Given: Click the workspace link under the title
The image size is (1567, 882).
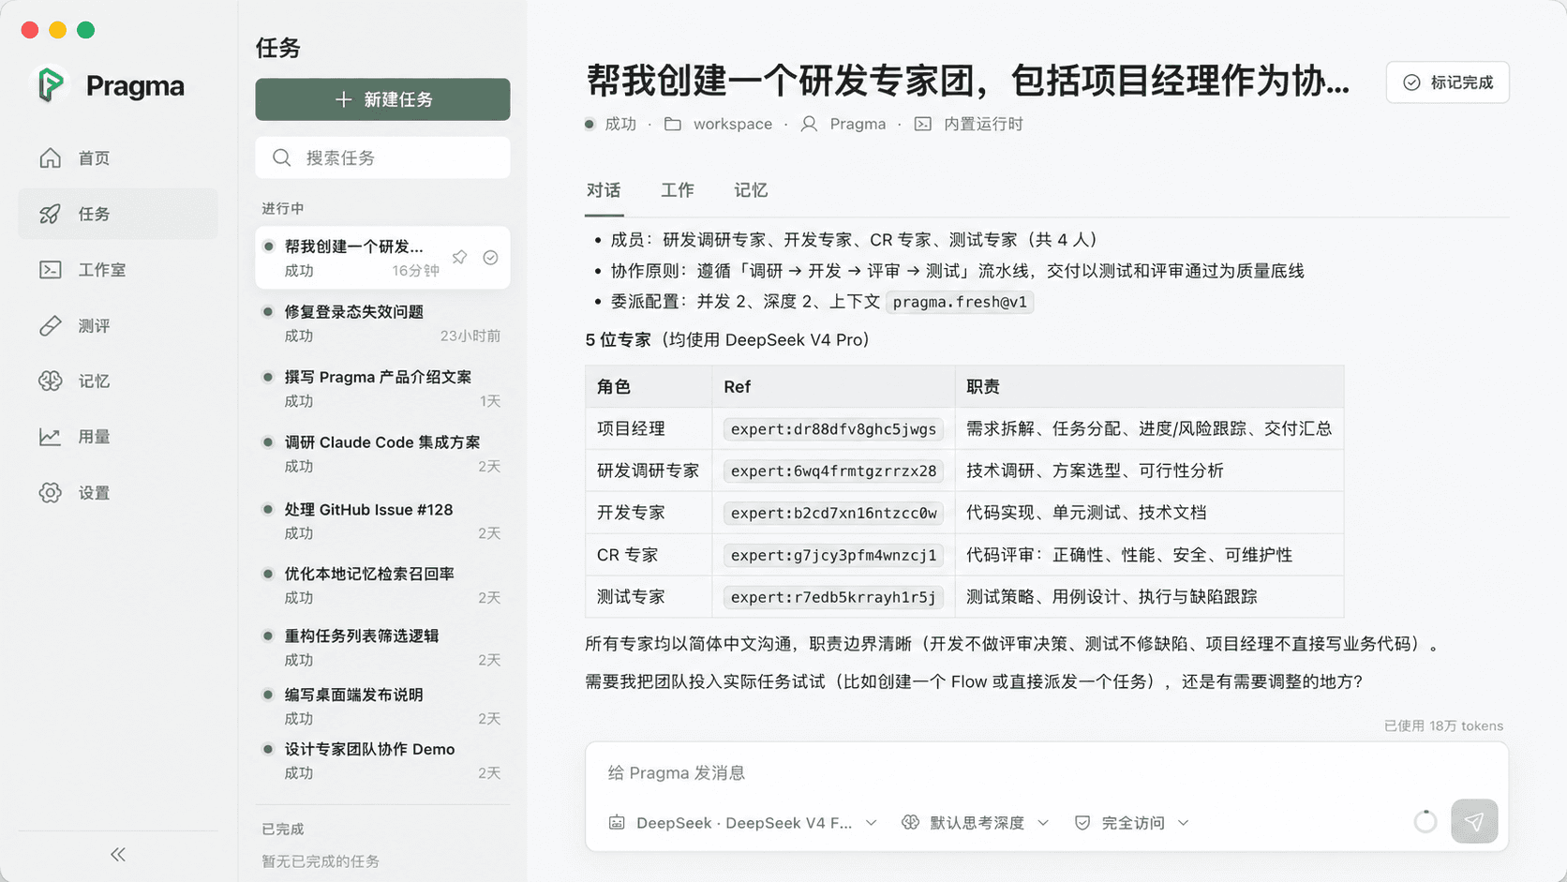Looking at the screenshot, I should (733, 124).
